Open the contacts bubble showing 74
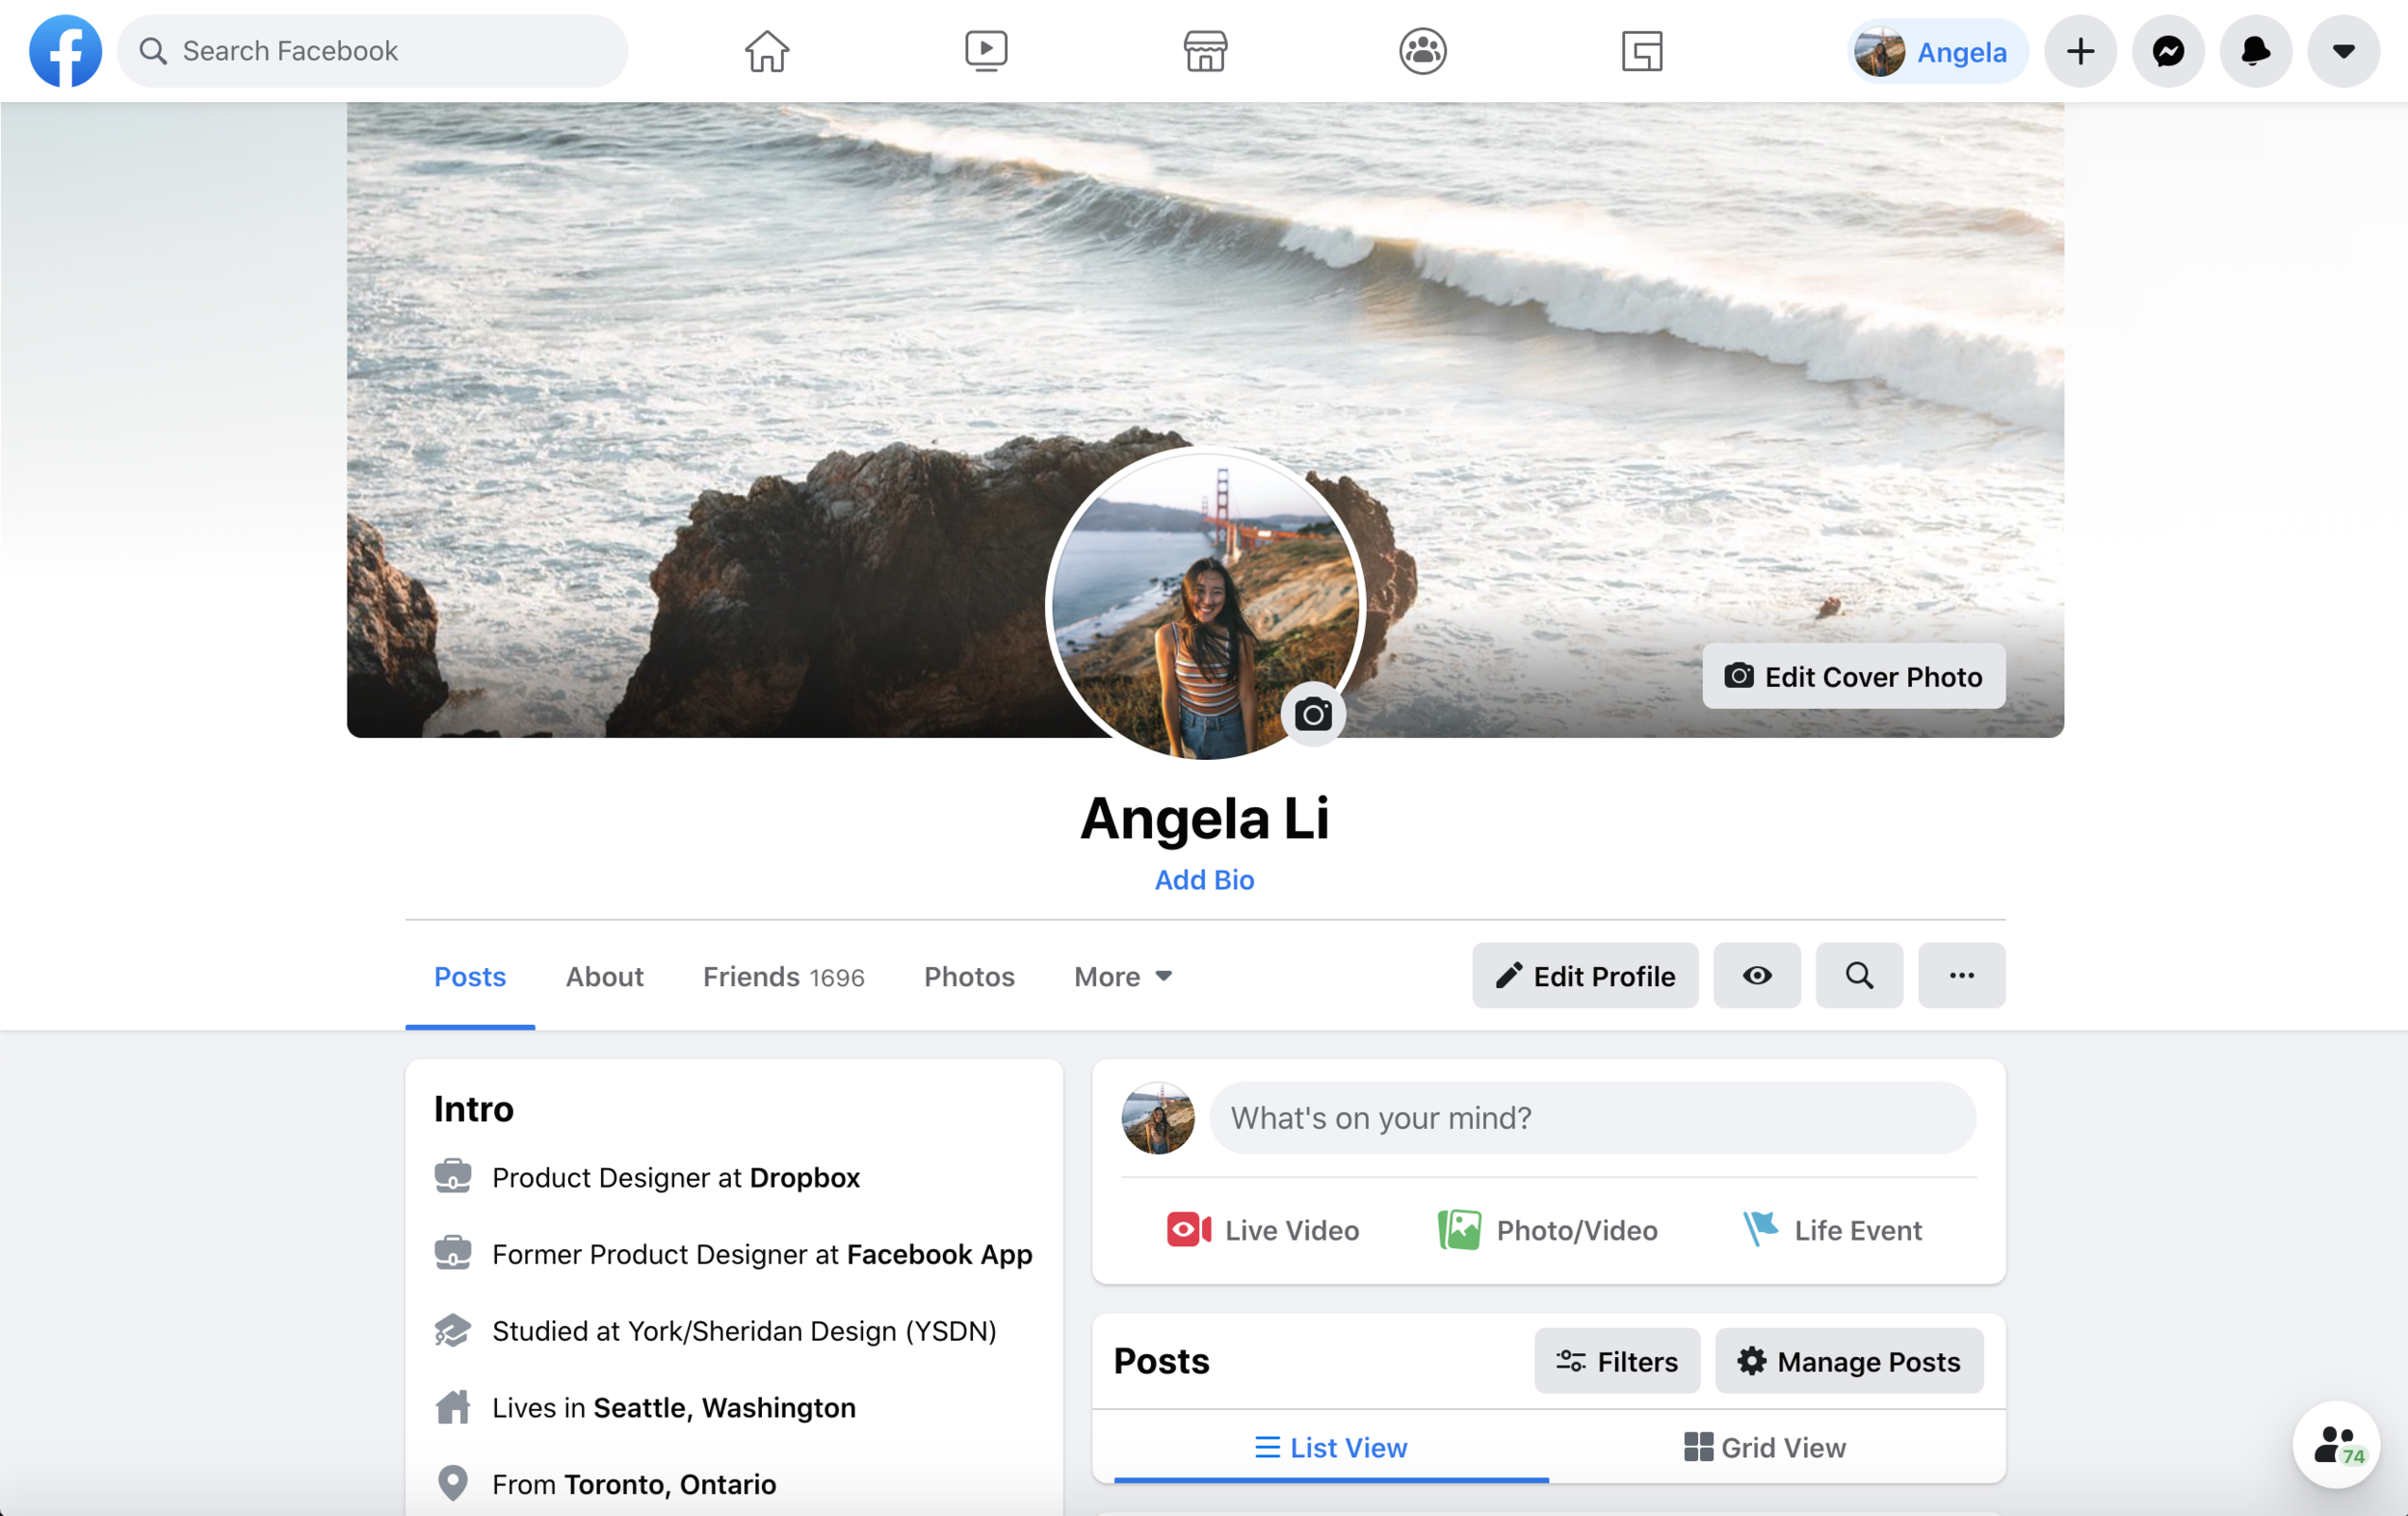2408x1516 pixels. [x=2338, y=1445]
